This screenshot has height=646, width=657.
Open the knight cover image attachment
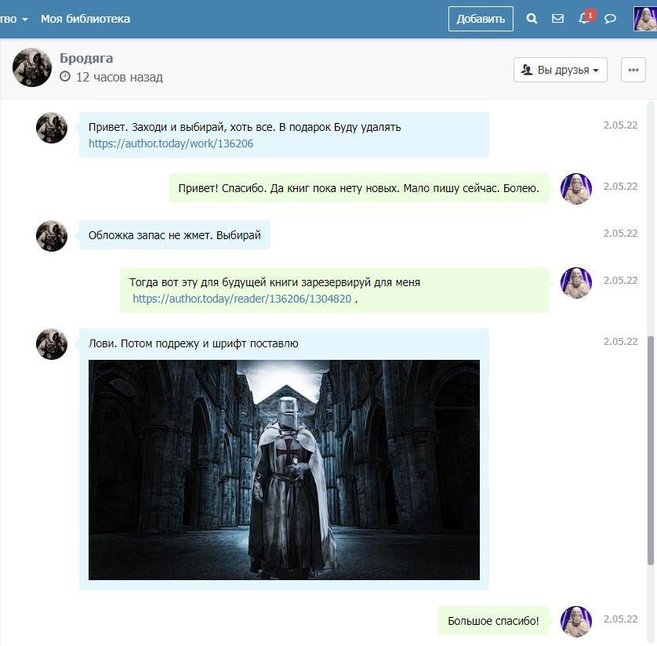point(284,470)
